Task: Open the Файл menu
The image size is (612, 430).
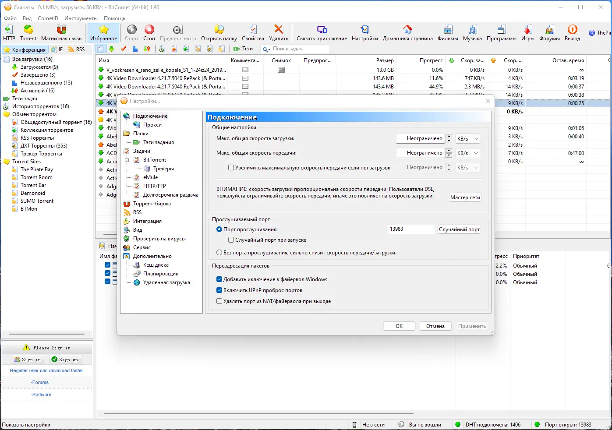Action: 11,18
